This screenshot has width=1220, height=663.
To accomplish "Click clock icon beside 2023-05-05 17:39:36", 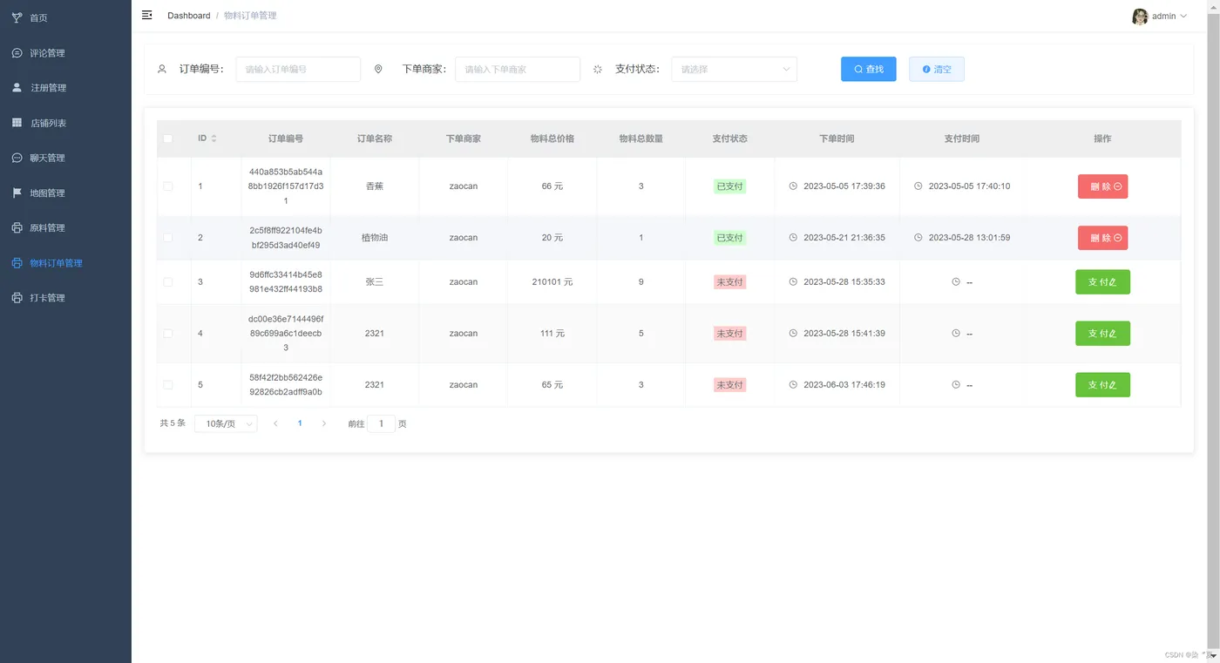I will coord(793,186).
